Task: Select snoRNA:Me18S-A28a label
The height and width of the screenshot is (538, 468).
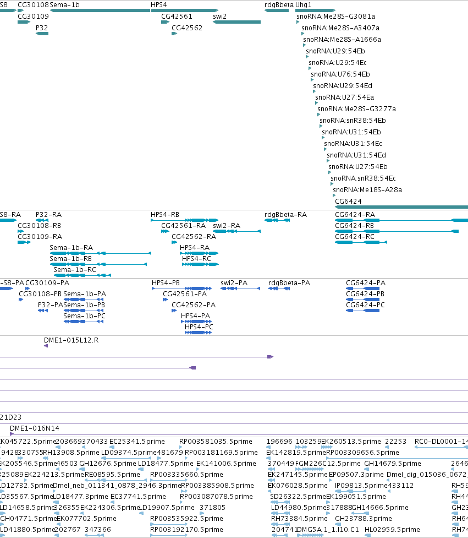Action: [x=367, y=190]
